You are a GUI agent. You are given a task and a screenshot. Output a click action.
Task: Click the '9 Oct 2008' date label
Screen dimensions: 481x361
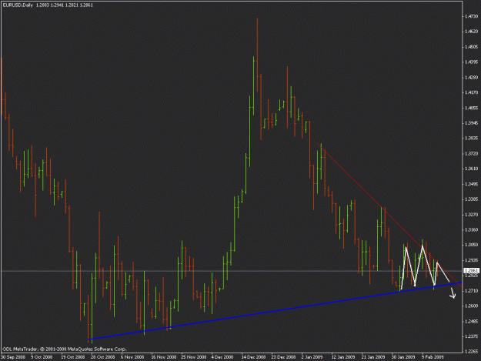coord(42,357)
